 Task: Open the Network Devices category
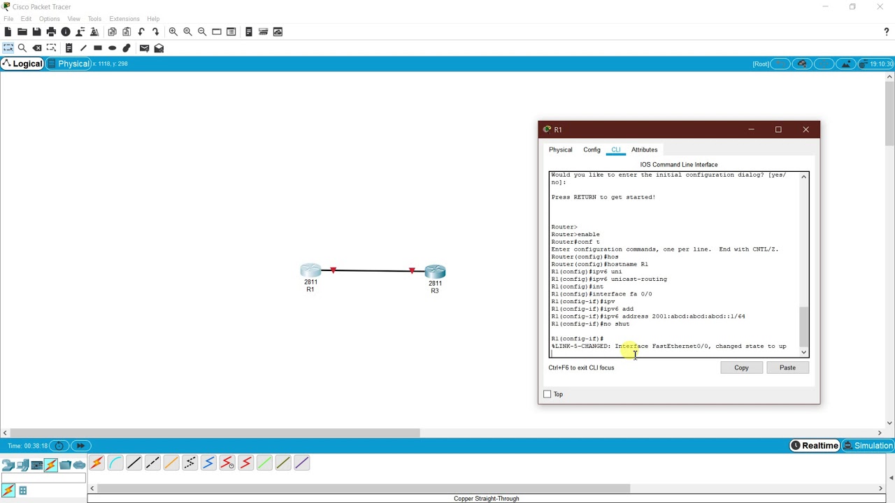click(x=8, y=465)
